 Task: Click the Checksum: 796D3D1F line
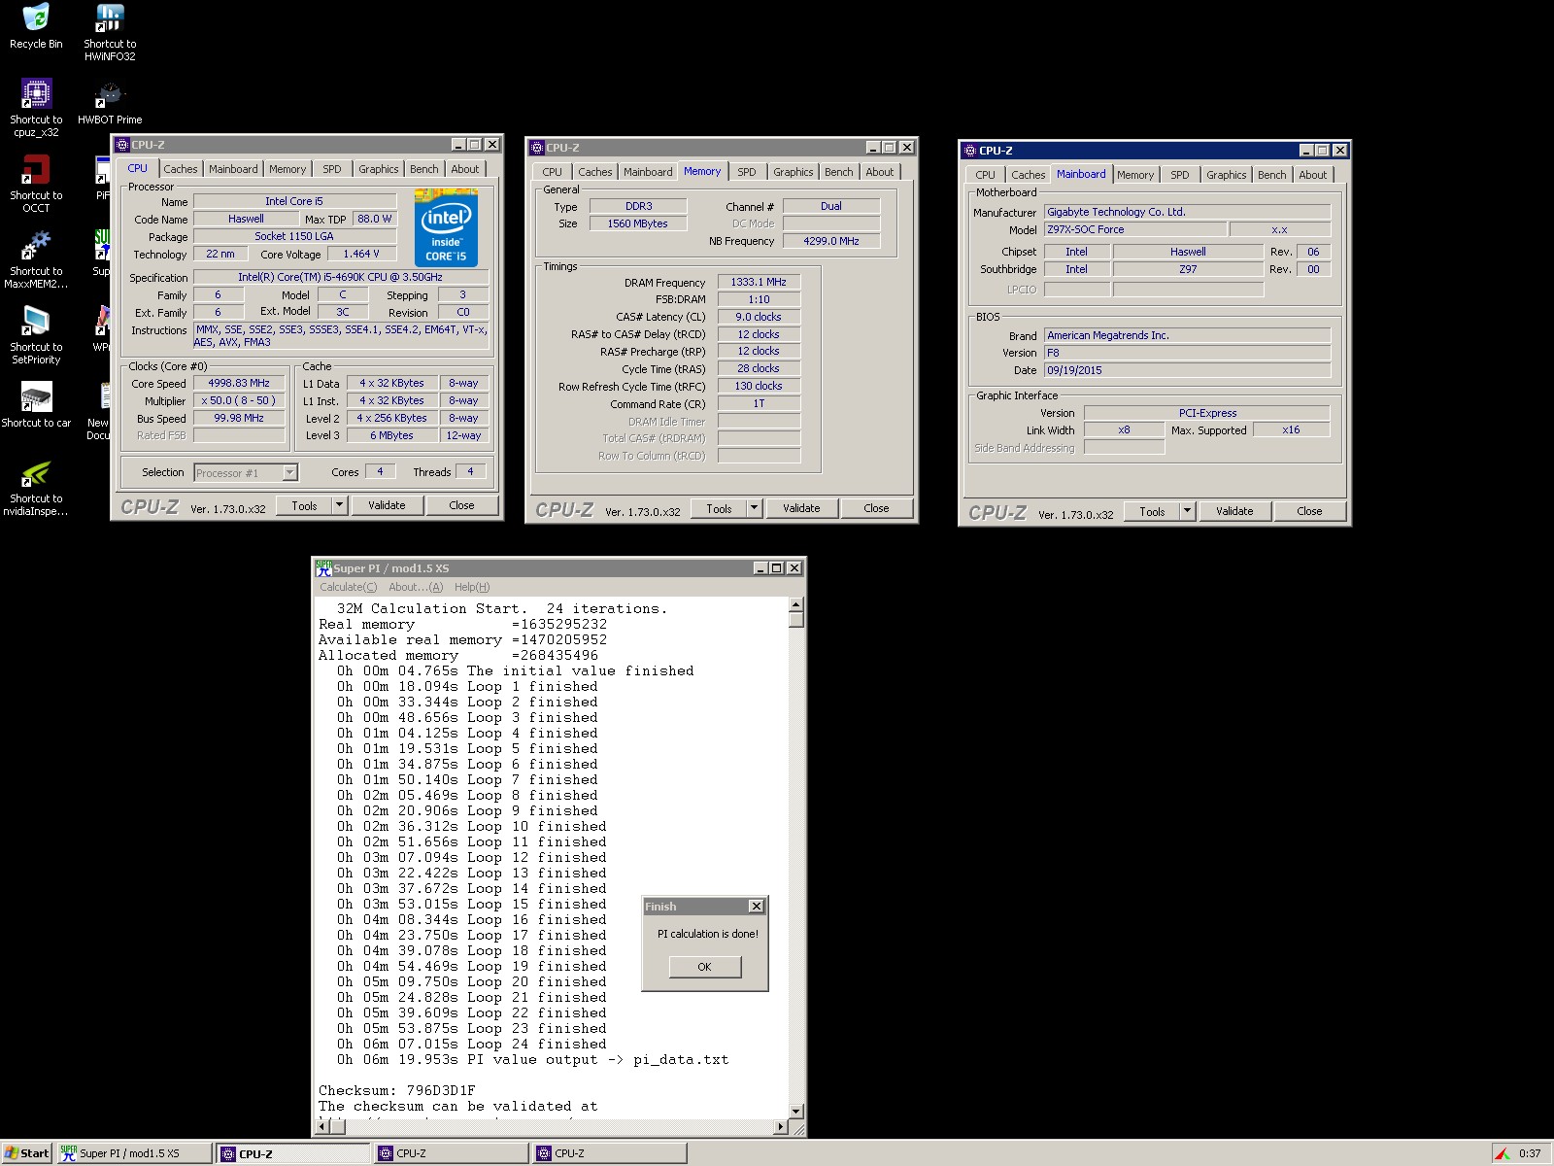[397, 1090]
